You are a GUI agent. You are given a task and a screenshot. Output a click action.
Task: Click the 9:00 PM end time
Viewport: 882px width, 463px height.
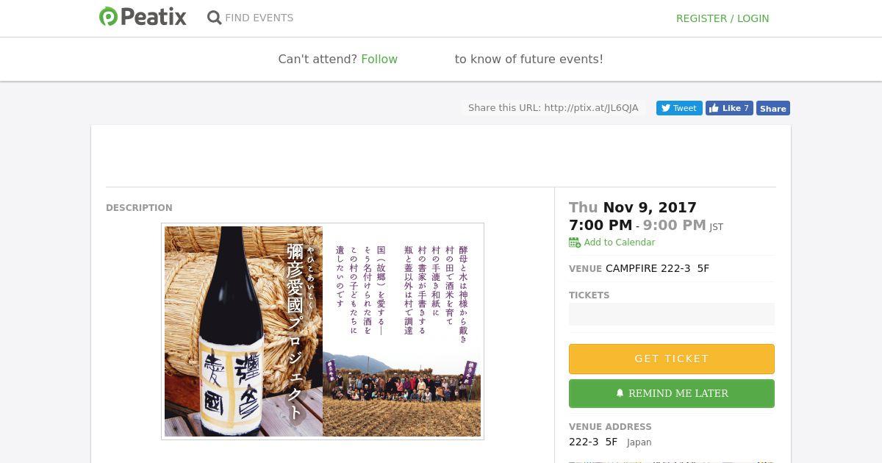pyautogui.click(x=674, y=225)
